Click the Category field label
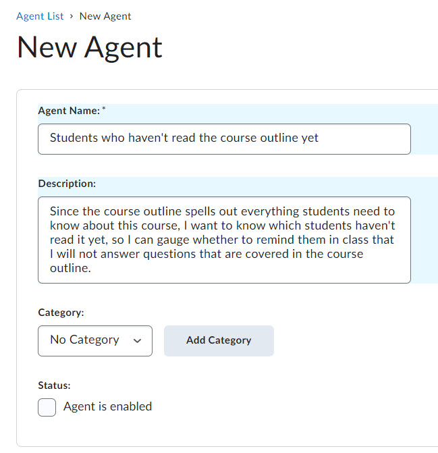The image size is (438, 453). [x=61, y=313]
